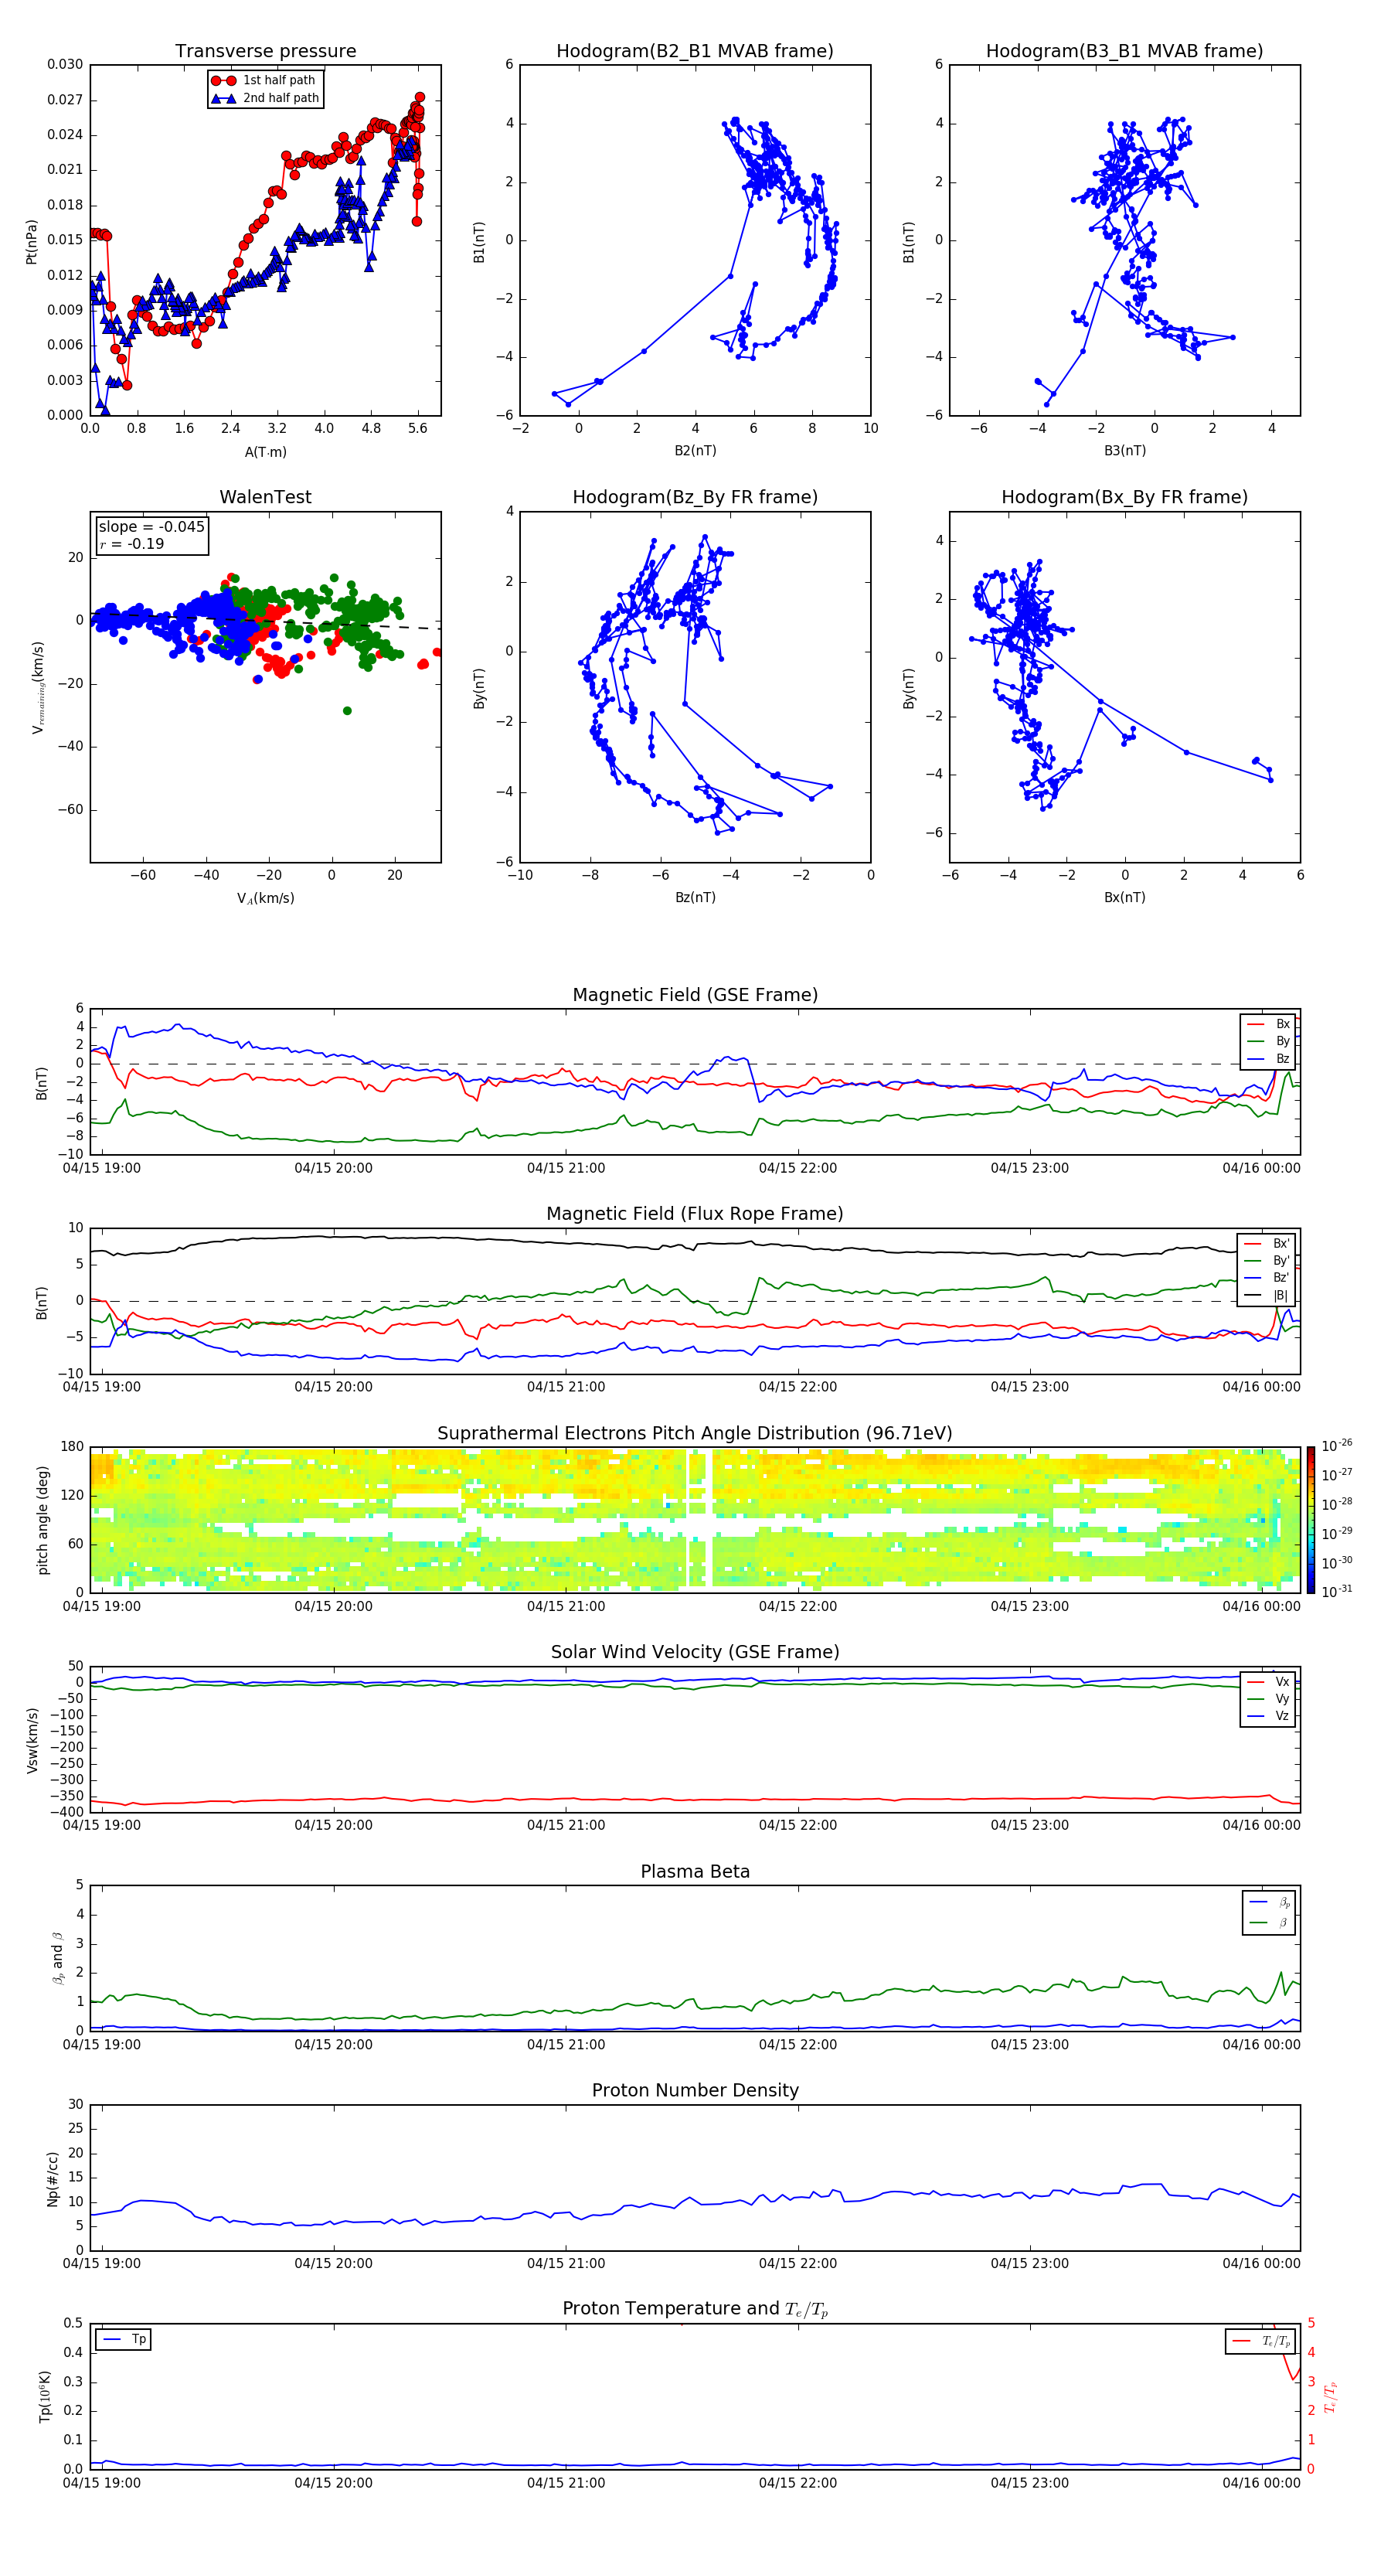The image size is (1391, 2551).
Task: Click the "Solar Wind Velocity (GSE Frame)" title
Action: pos(695,1652)
